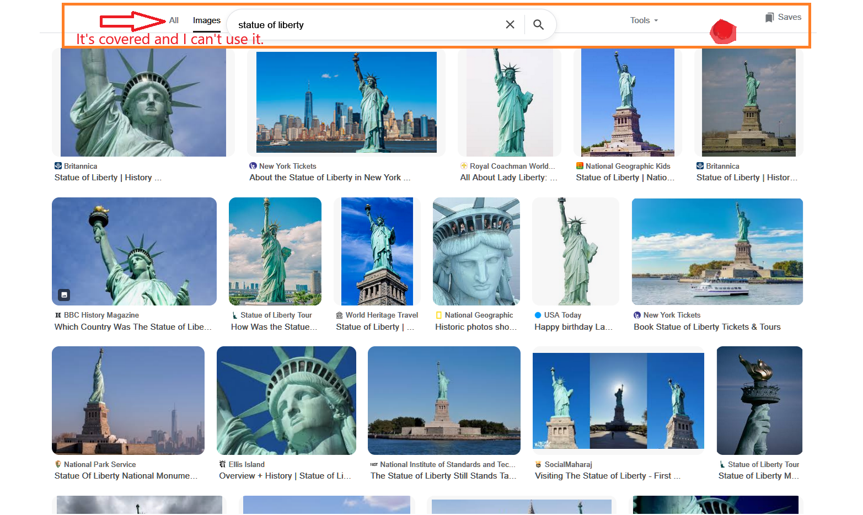The image size is (863, 515).
Task: Click the 'World Heritage Travel' source name
Action: tap(382, 315)
